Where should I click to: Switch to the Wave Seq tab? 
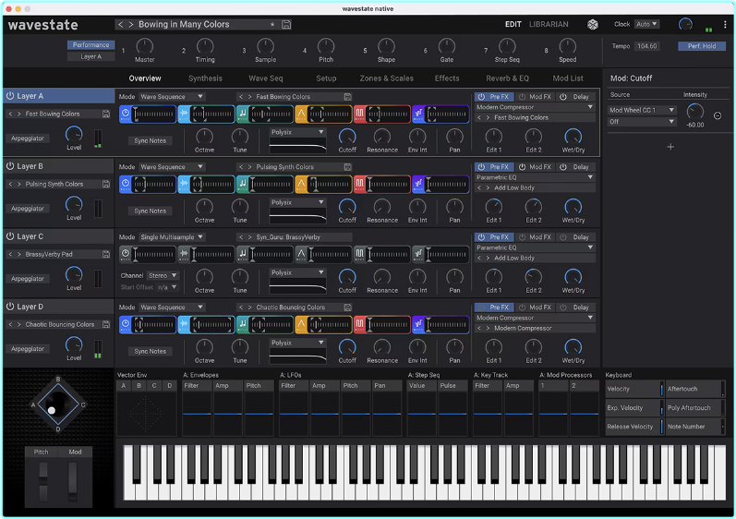pyautogui.click(x=266, y=78)
